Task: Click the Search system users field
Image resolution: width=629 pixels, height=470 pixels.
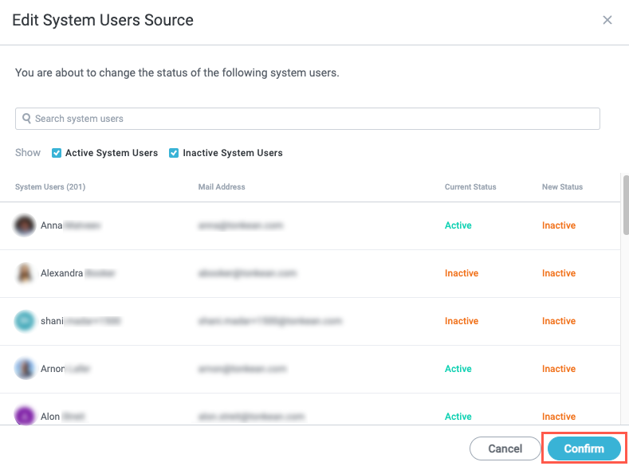Action: [311, 119]
